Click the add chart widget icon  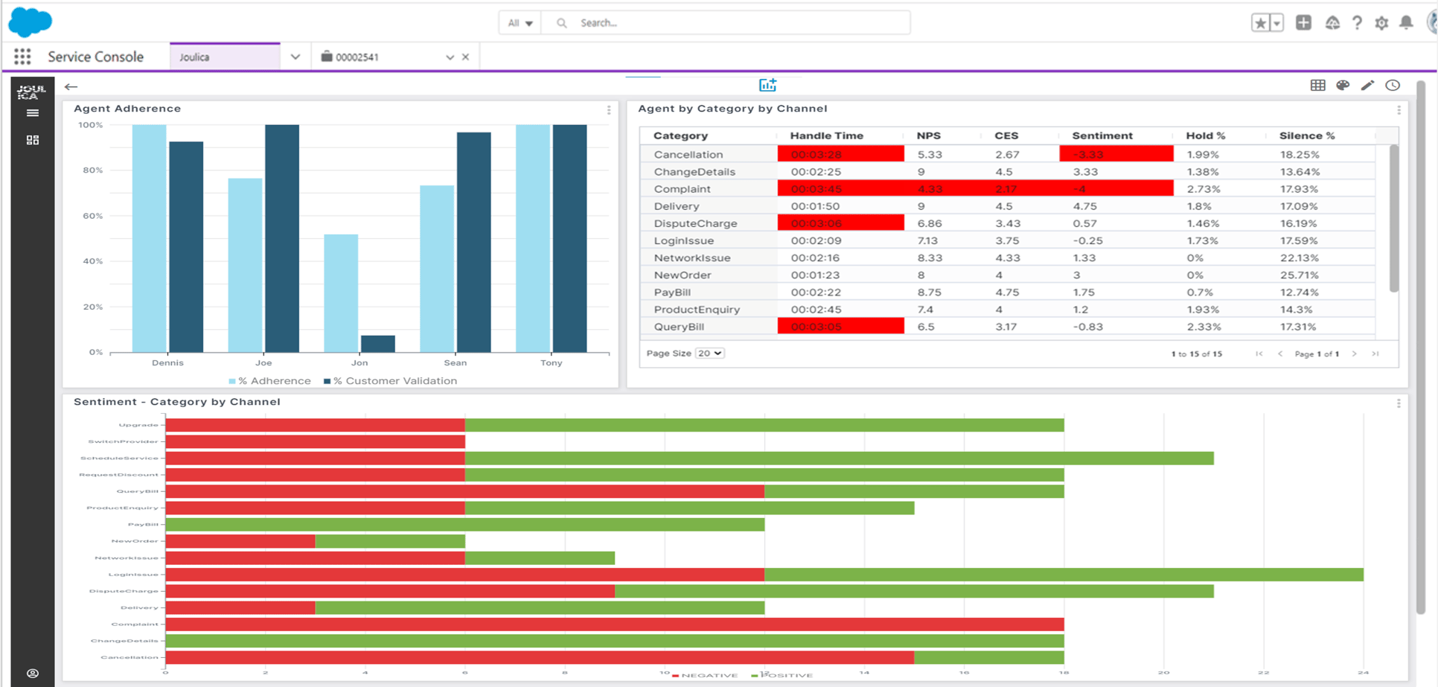tap(767, 85)
